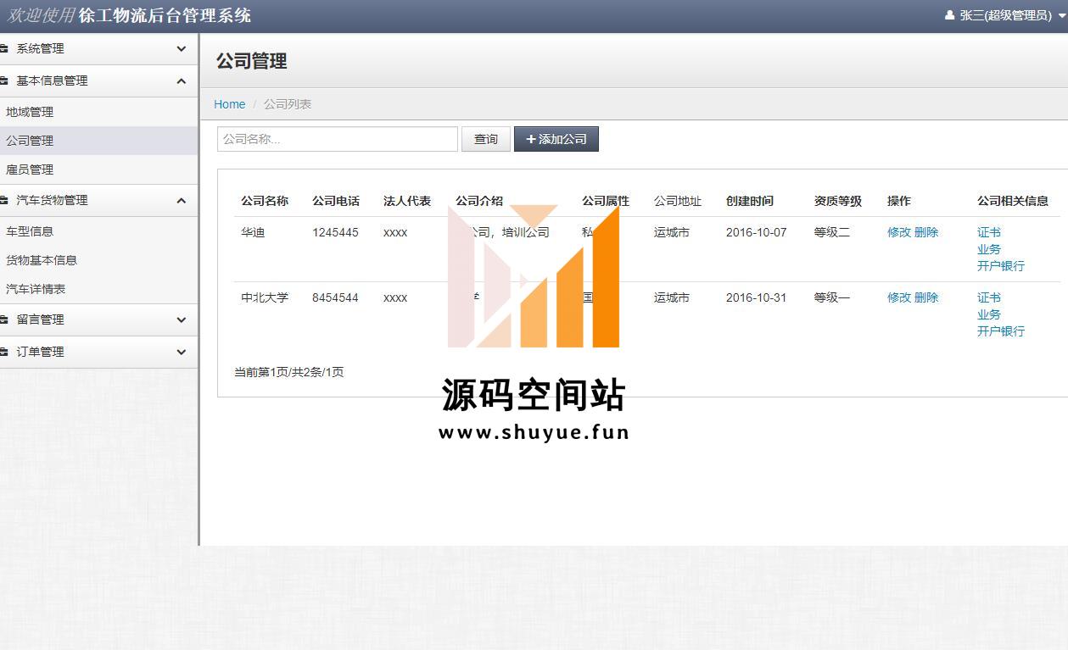Click folder icon next to 基本信息管理

[4, 81]
